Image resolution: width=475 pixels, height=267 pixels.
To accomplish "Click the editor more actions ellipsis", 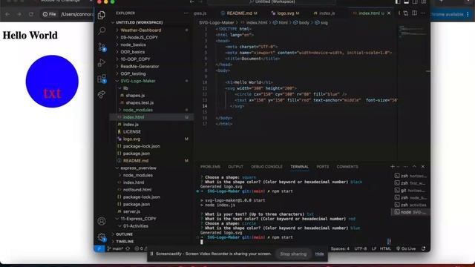I will pos(423,13).
